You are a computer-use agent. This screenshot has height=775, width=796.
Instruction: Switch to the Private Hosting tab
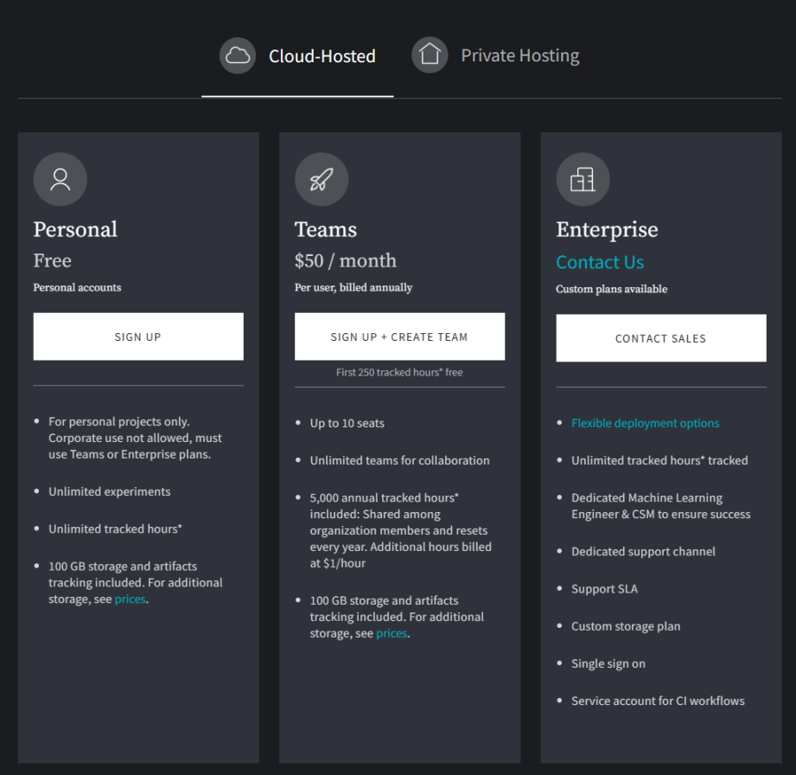495,55
